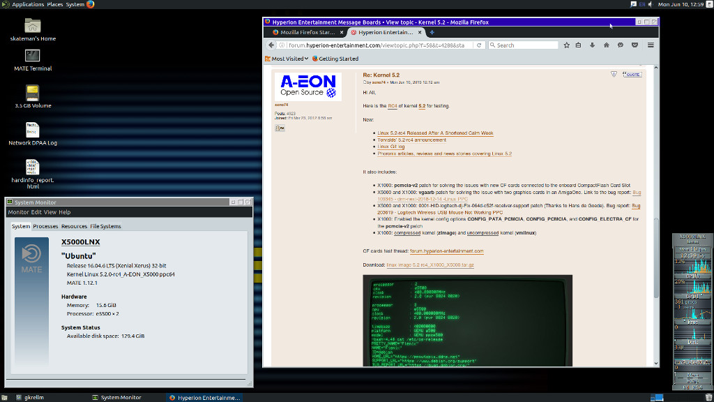This screenshot has width=714, height=402.
Task: Click the Firefox search input field
Action: (x=524, y=45)
